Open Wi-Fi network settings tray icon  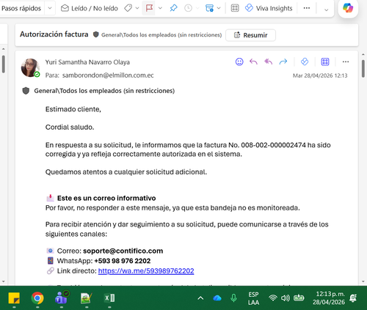pyautogui.click(x=273, y=298)
